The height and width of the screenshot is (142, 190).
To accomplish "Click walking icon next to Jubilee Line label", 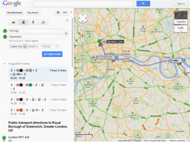I will 116,57.
